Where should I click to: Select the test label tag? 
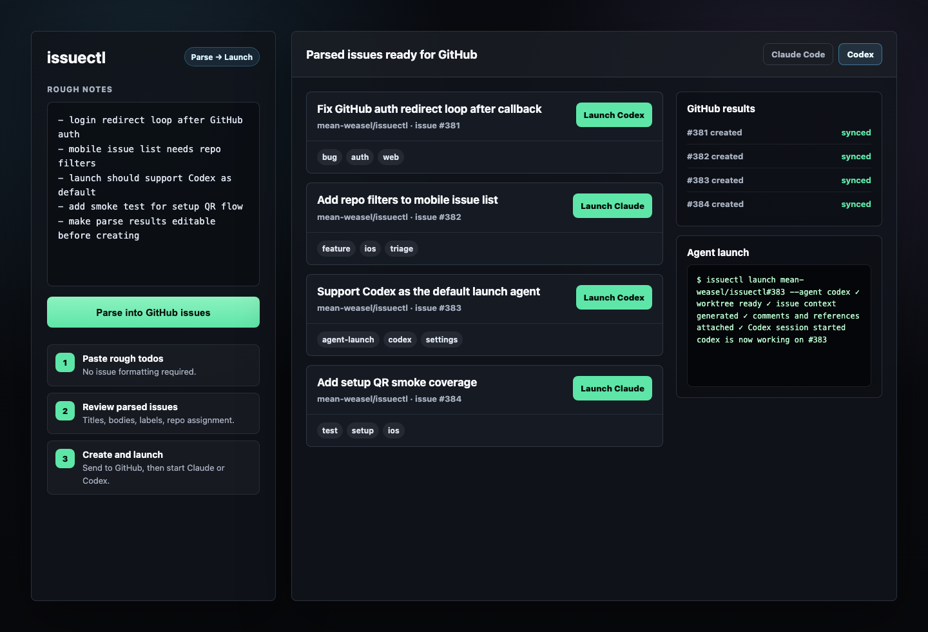coord(330,430)
